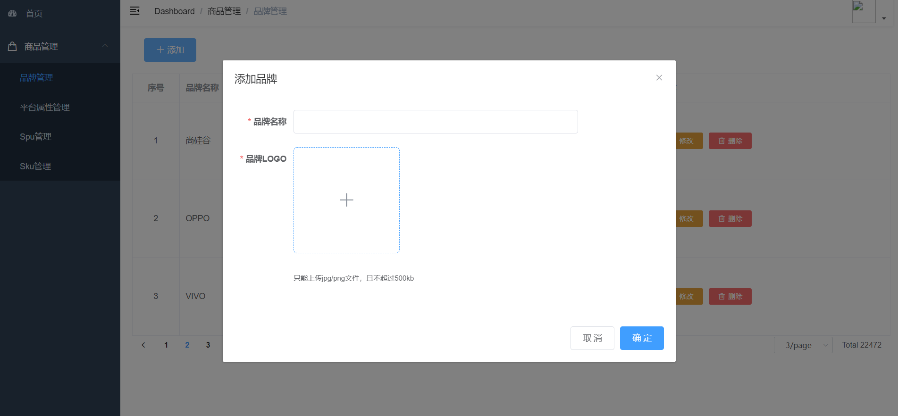The image size is (898, 416).
Task: Expand the user avatar dropdown caret
Action: coord(884,18)
